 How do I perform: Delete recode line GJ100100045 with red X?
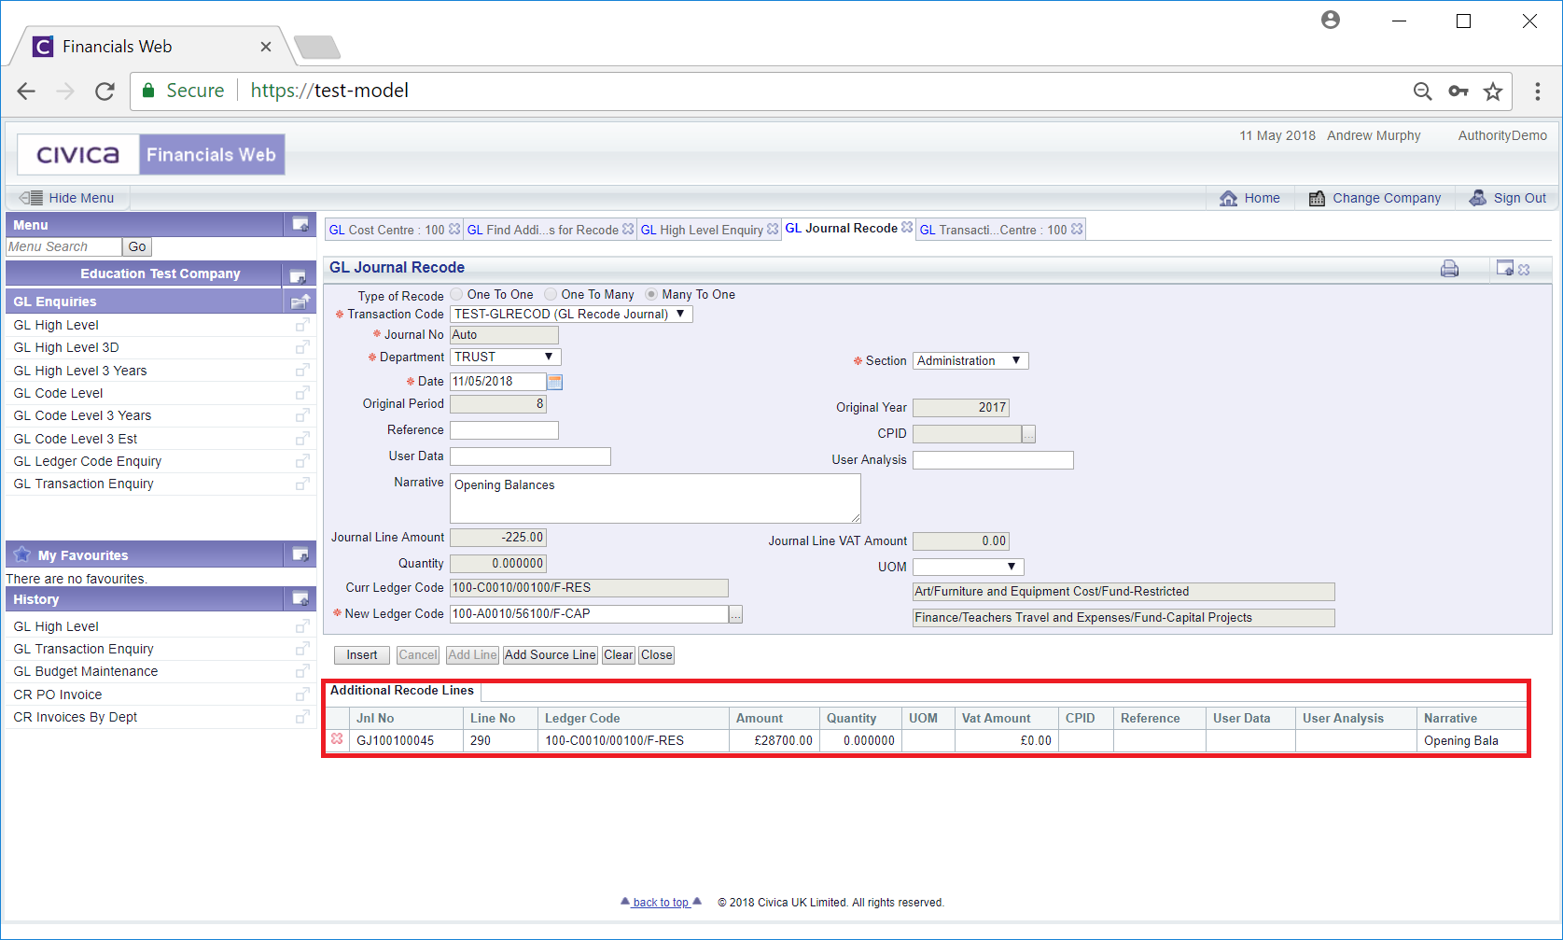[337, 739]
